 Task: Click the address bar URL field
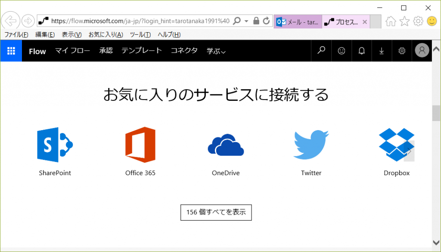[x=140, y=21]
